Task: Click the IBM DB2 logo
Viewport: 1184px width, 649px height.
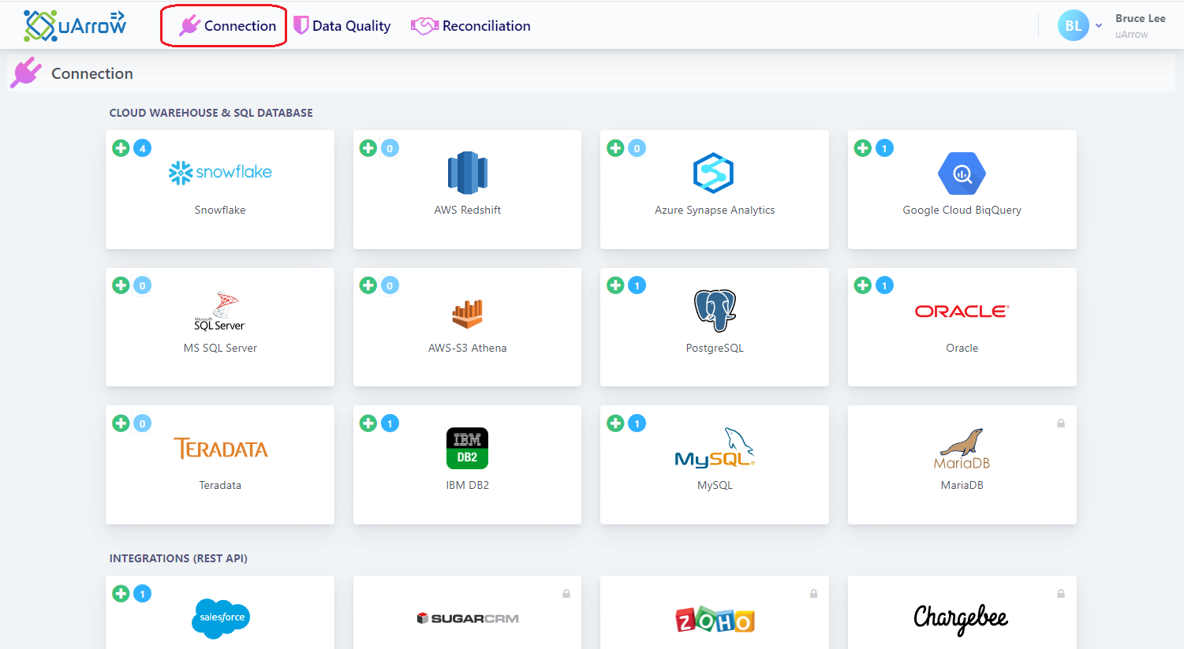Action: pos(467,449)
